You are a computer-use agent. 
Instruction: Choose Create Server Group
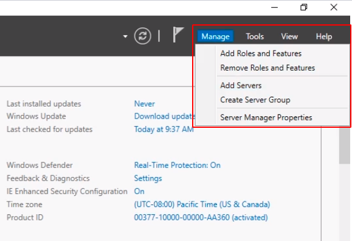[x=255, y=100]
